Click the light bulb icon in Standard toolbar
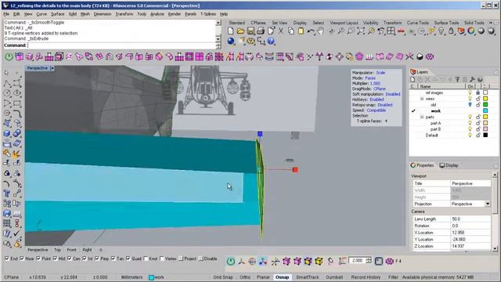The width and height of the screenshot is (501, 282). (441, 31)
